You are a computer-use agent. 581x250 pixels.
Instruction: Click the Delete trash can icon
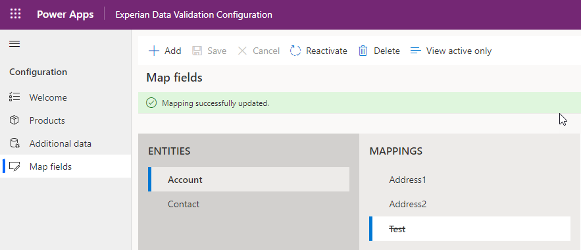coord(363,51)
